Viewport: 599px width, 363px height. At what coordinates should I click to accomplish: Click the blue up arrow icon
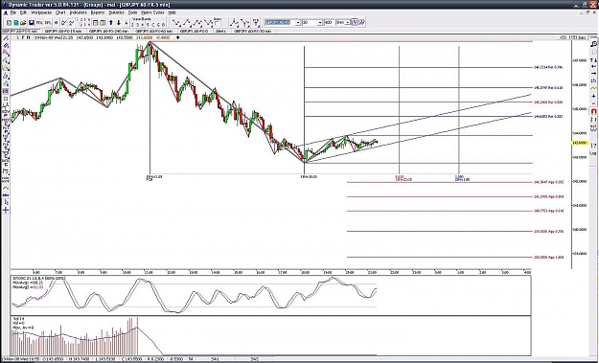pyautogui.click(x=111, y=23)
